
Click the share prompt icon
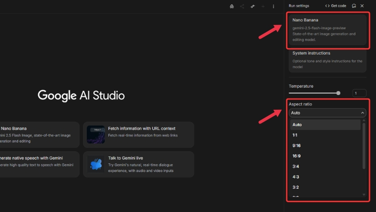click(x=242, y=6)
